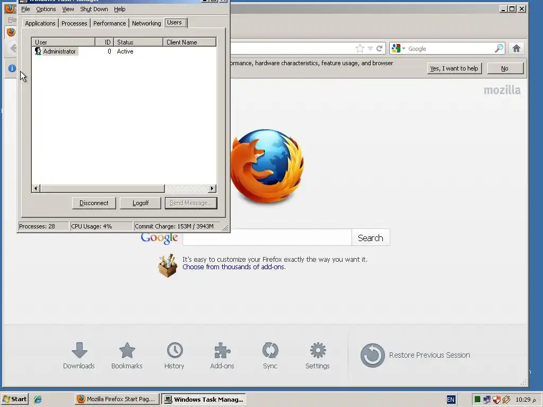Open History clock icon on Firefox start page
The image size is (543, 407).
point(175,350)
